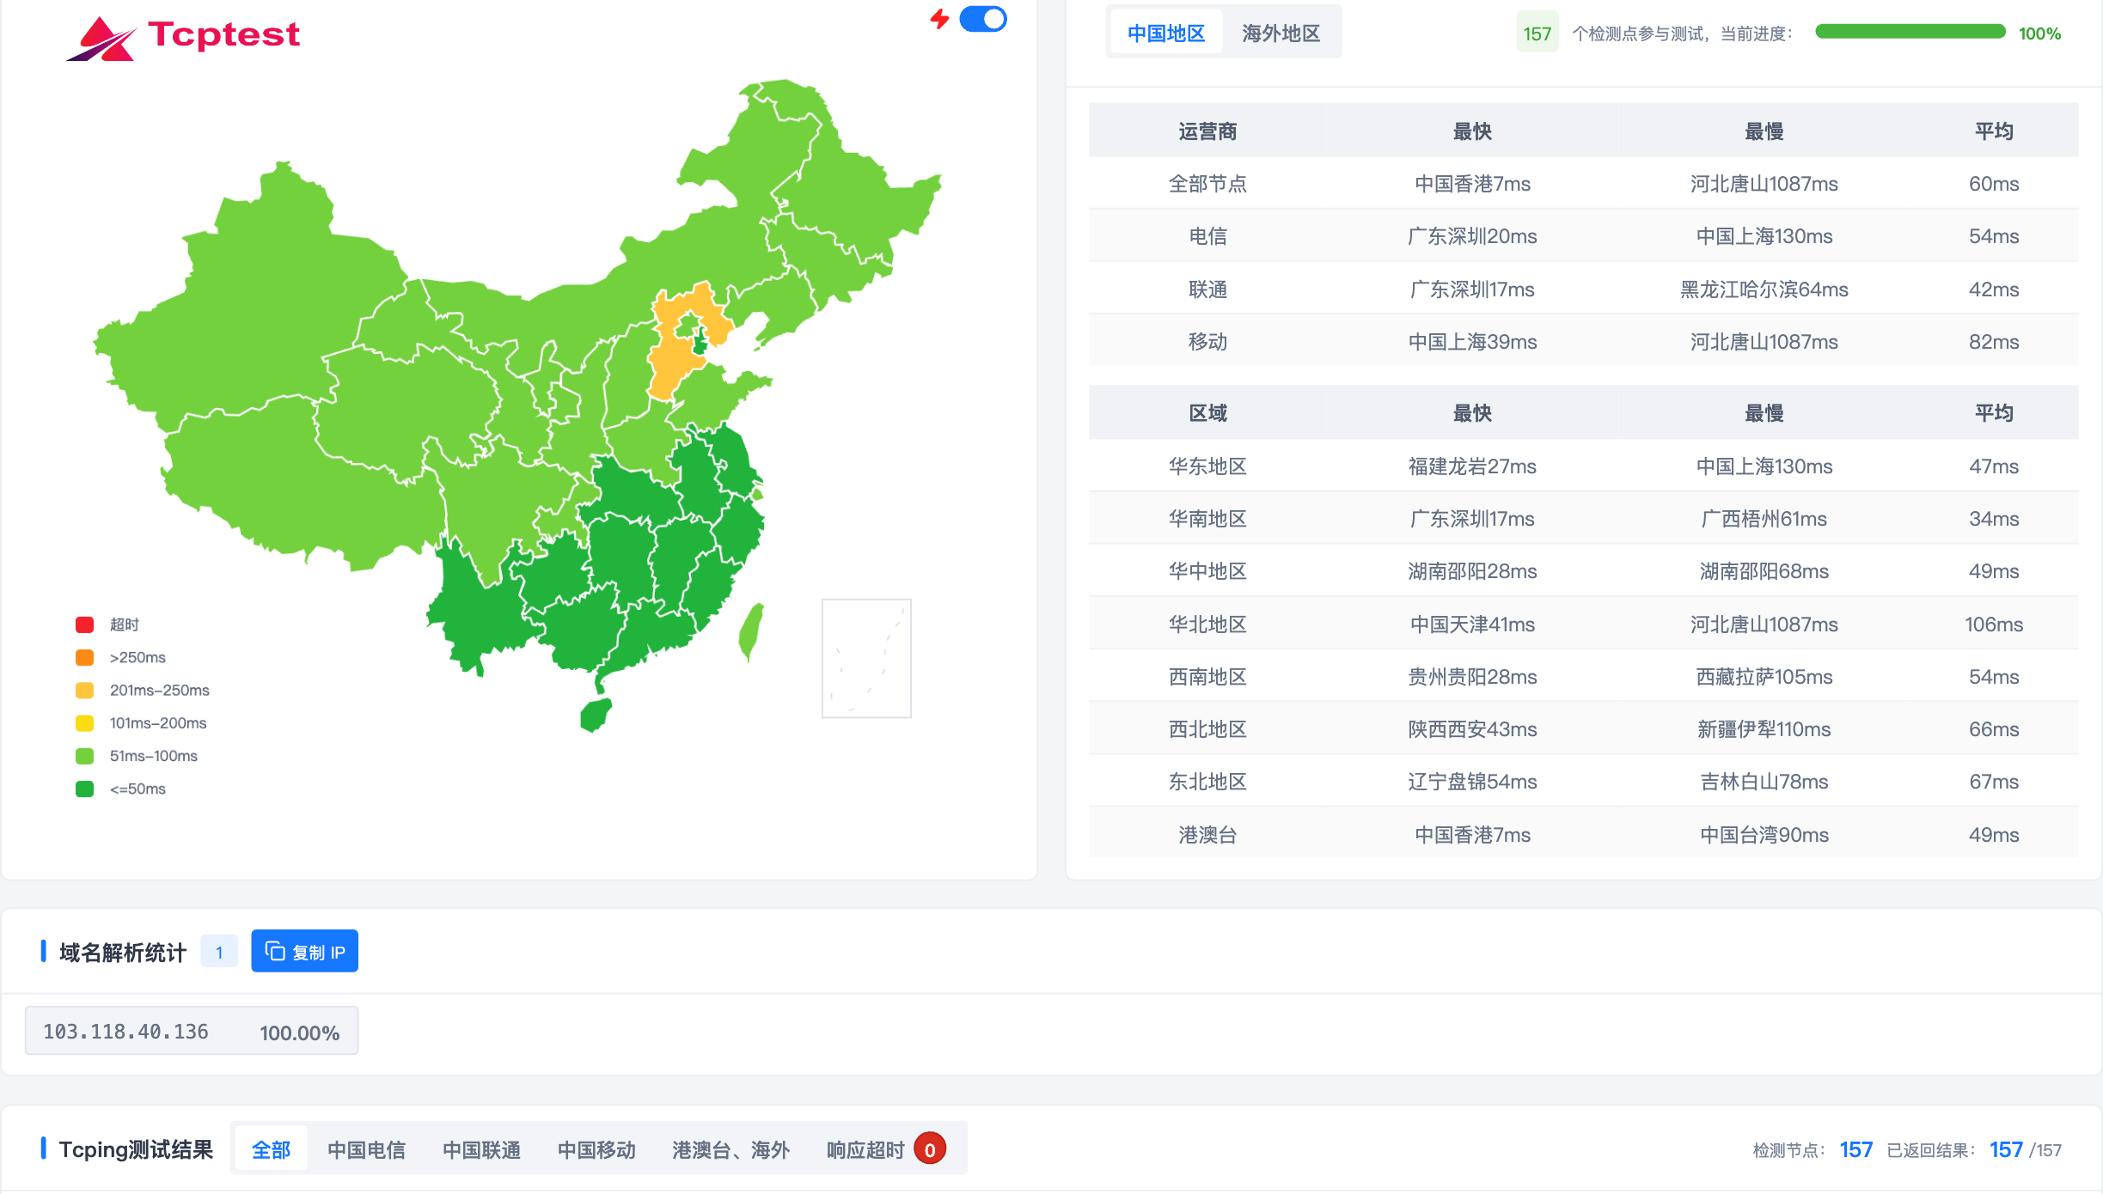Screen dimensions: 2103x1194
Task: Select the 全部 results tab
Action: (271, 1149)
